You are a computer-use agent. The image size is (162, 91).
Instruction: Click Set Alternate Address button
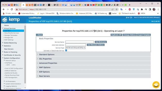click(96, 45)
